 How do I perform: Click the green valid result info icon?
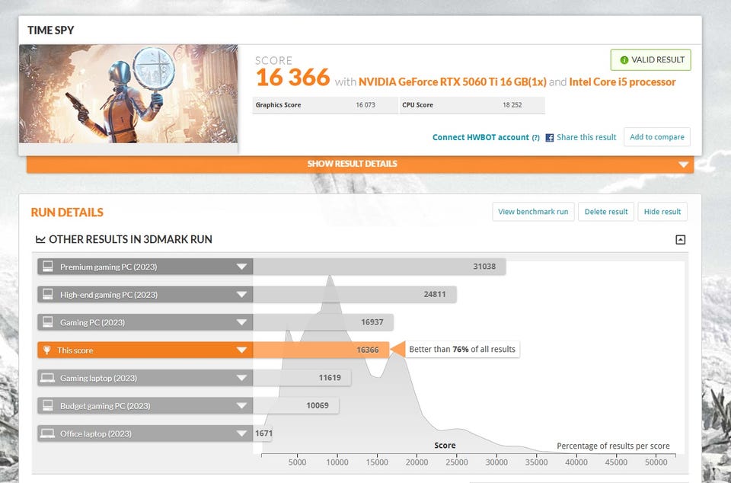[624, 60]
